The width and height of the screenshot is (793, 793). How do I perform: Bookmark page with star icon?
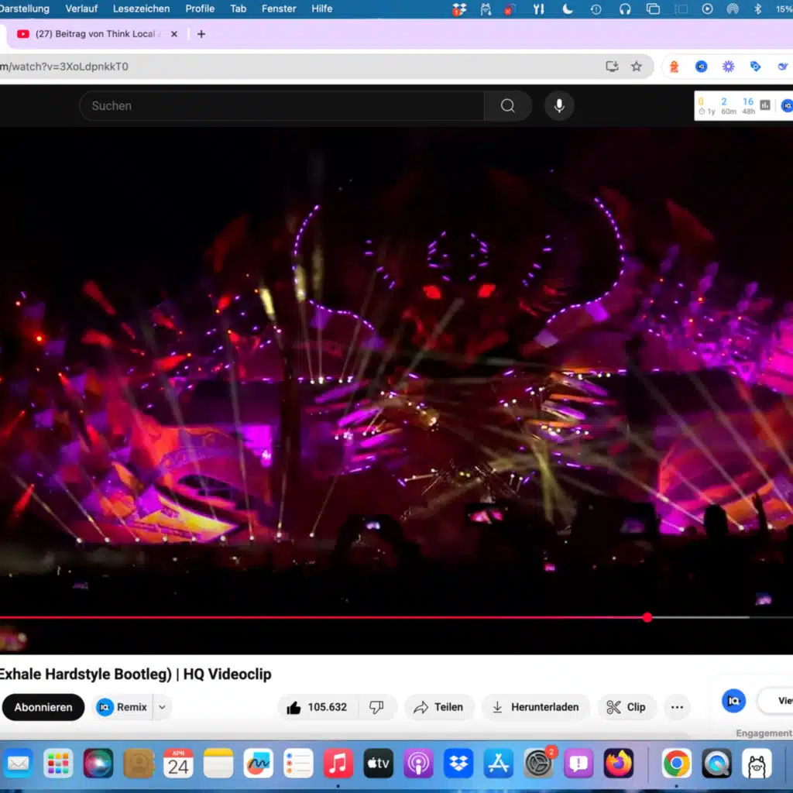[637, 67]
